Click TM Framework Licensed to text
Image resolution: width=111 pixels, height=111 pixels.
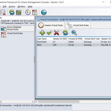17,23
